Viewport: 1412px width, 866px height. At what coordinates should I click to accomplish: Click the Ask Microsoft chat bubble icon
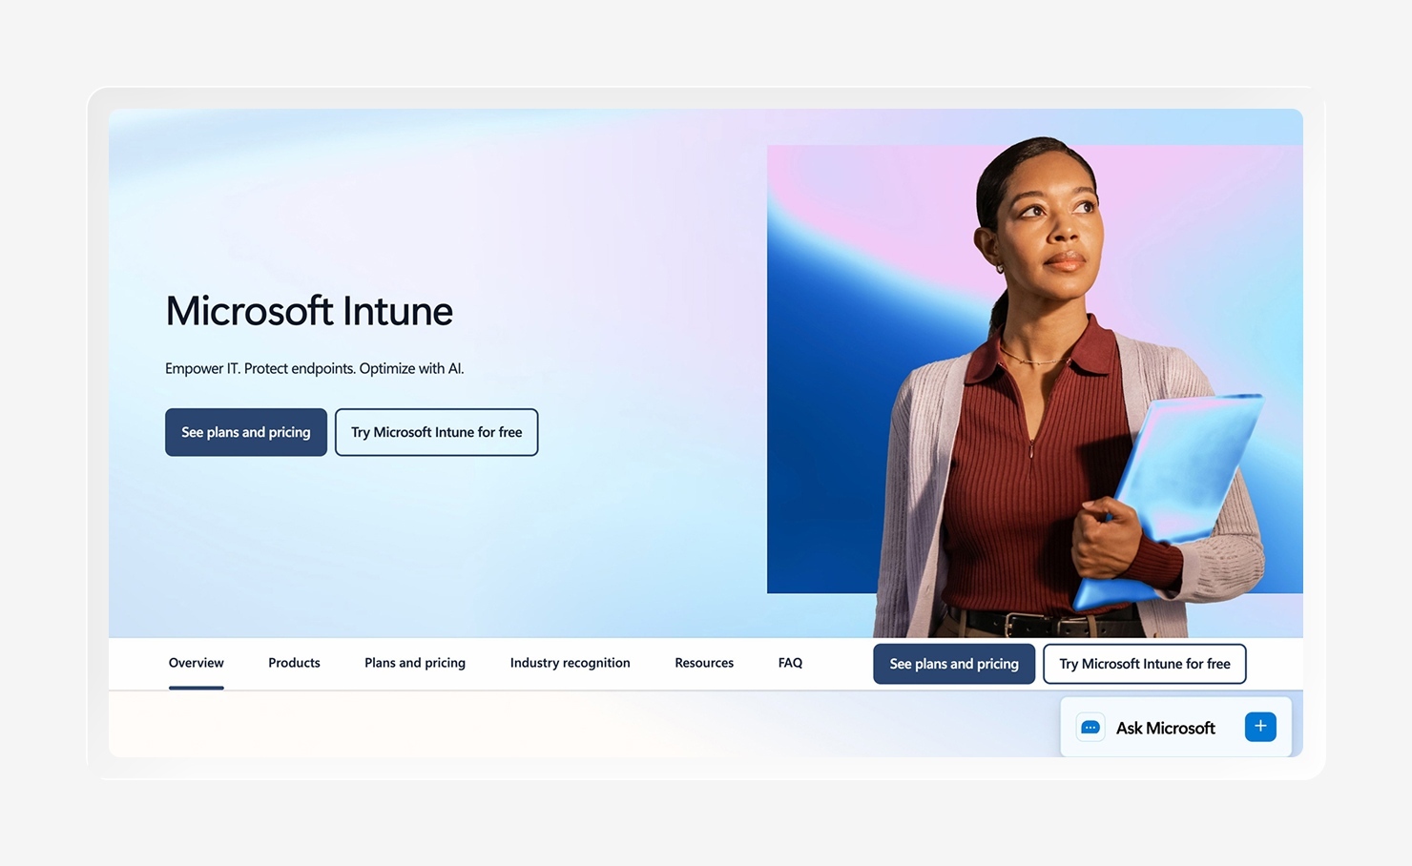pos(1090,728)
